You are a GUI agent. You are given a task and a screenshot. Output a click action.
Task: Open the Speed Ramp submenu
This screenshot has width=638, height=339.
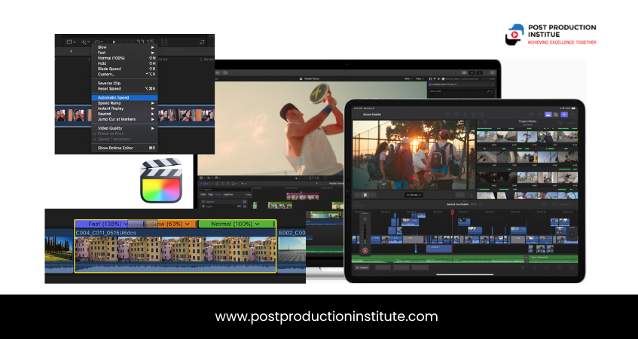[x=111, y=102]
